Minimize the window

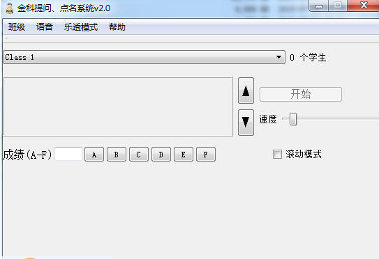(318, 6)
